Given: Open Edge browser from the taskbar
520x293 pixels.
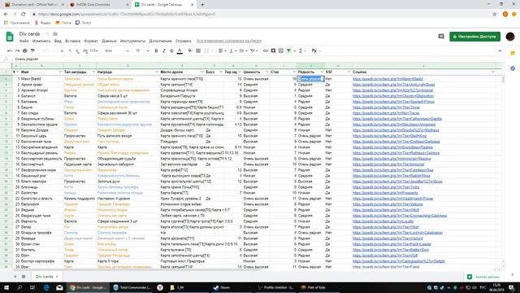Looking at the screenshot, I should [46, 287].
